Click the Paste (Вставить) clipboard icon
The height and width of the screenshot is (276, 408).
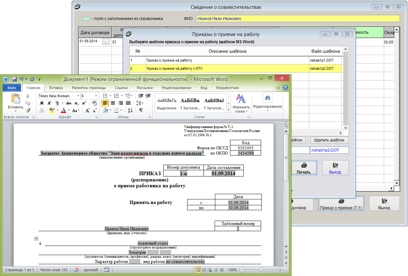(15, 99)
